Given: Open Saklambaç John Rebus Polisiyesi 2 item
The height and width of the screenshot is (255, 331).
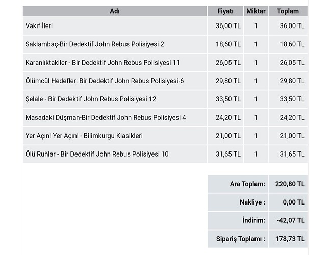Looking at the screenshot, I should point(94,44).
